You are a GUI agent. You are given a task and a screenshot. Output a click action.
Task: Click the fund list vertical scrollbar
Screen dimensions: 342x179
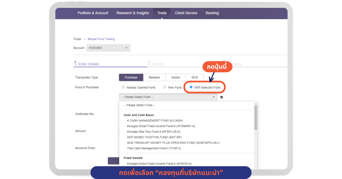[256, 118]
